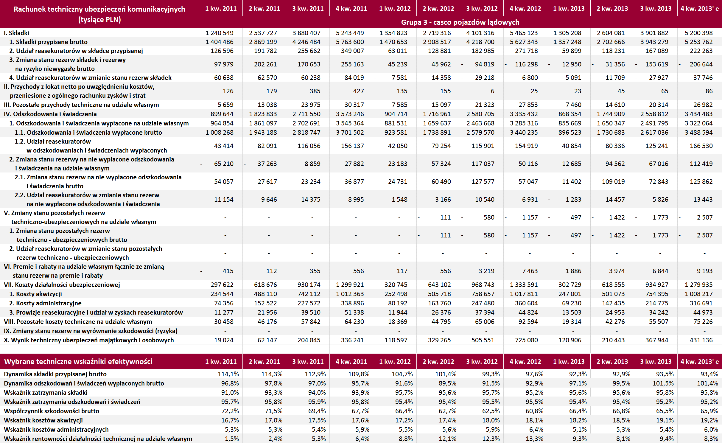Select row label '2. Koszty administracyjne'
The image size is (722, 443).
click(45, 303)
